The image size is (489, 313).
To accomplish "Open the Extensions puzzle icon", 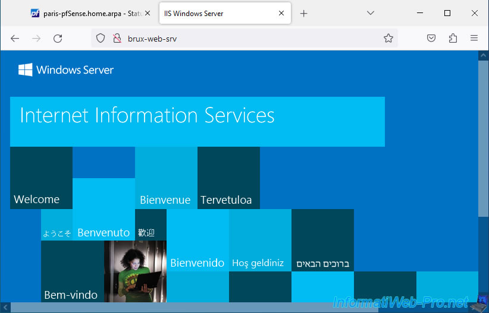I will (453, 38).
